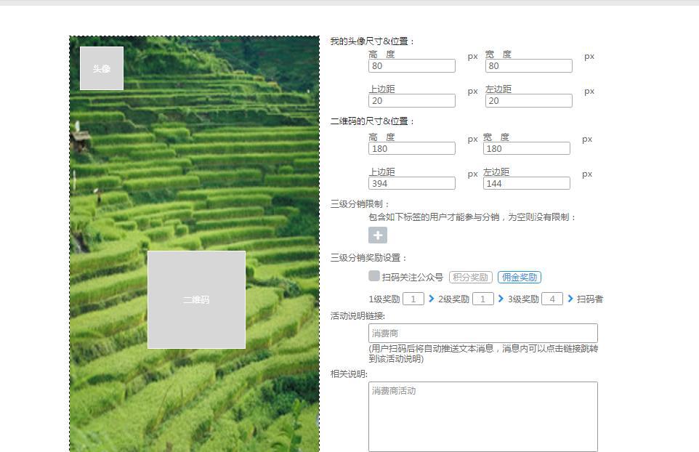Screen dimensions: 699x452
Task: Click the 活动说明链接 label
Action: [x=357, y=316]
